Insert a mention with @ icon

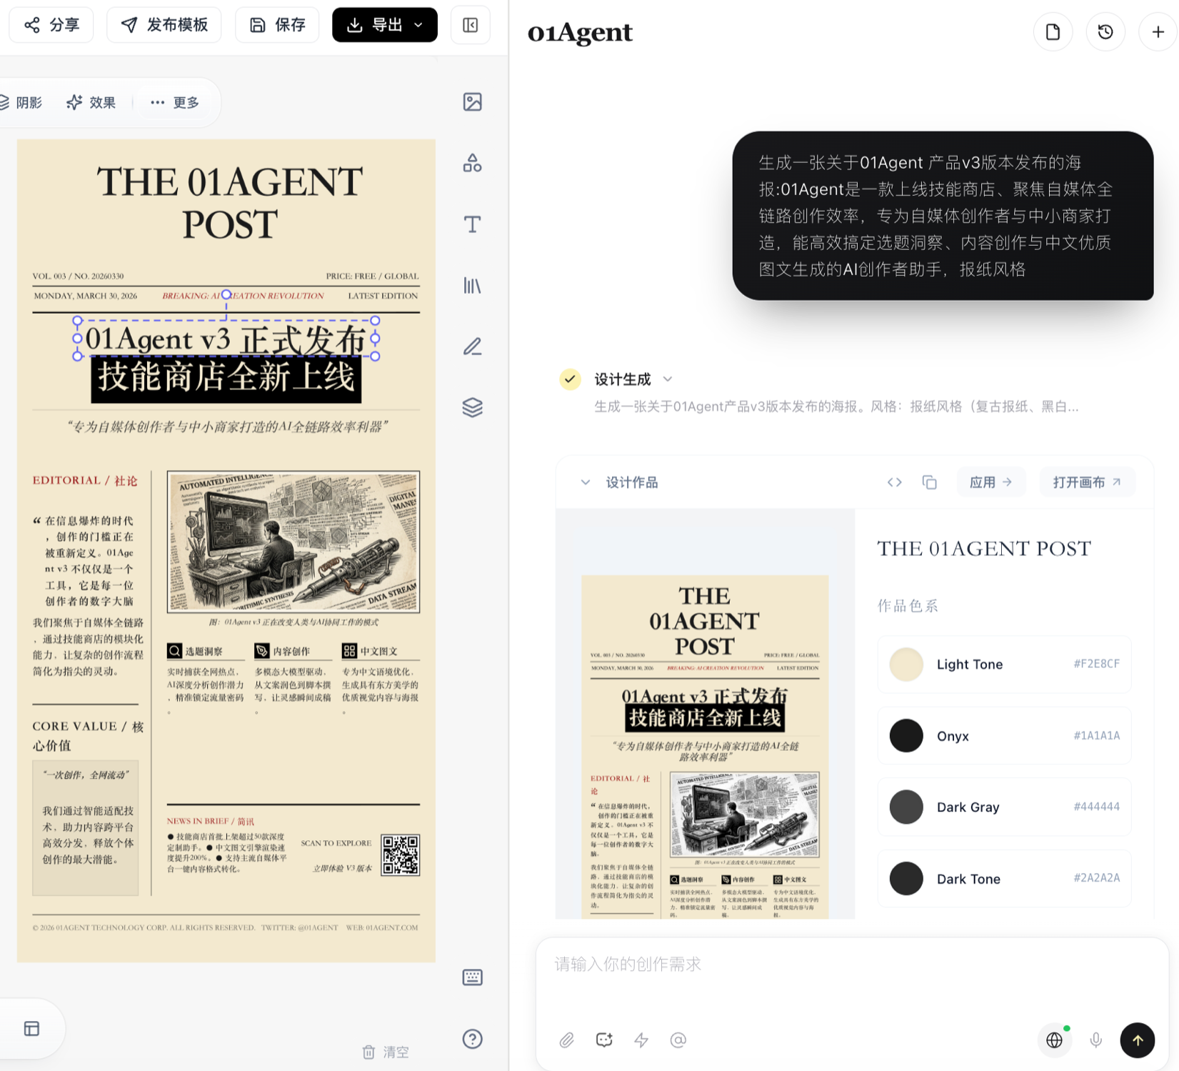tap(678, 1040)
